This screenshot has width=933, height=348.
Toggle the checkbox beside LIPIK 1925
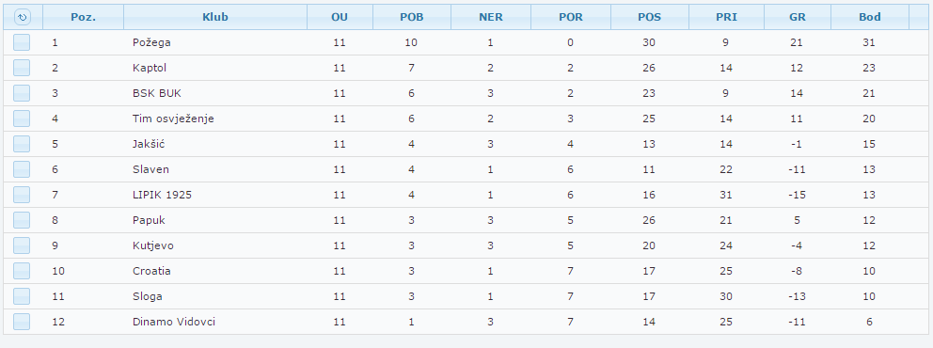22,195
